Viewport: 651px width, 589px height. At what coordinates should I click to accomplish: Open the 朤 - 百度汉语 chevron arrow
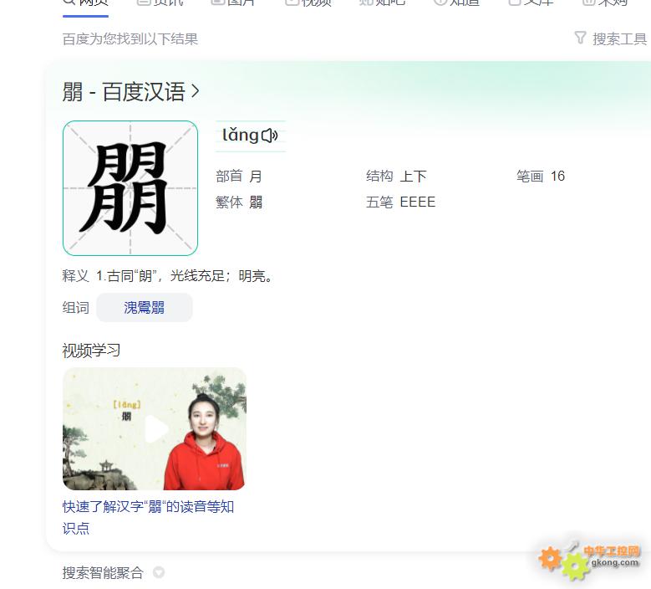pyautogui.click(x=196, y=91)
